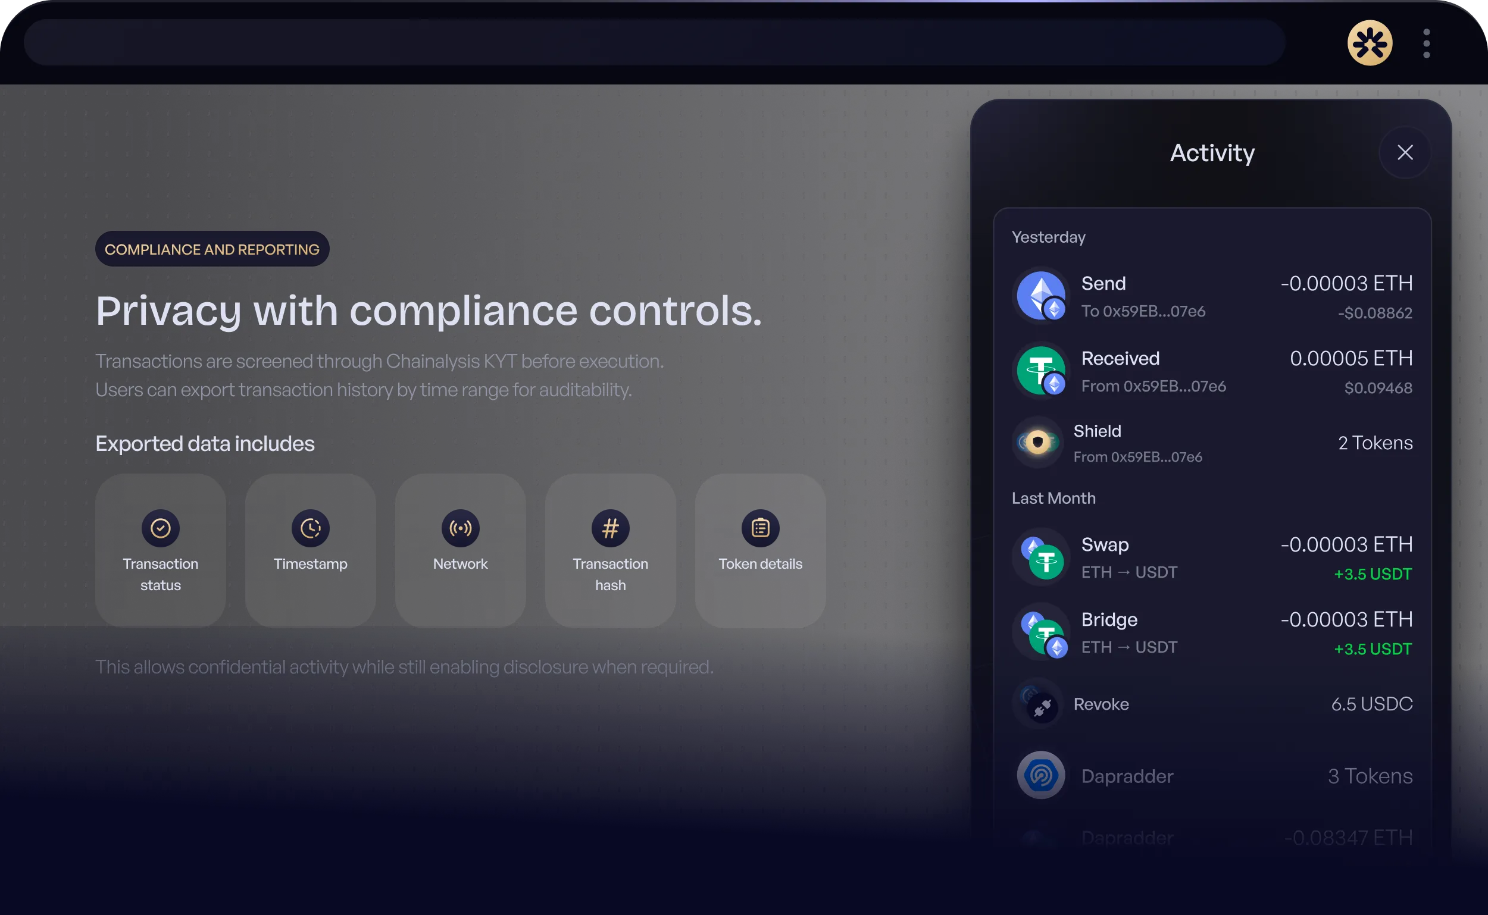Click the Token details list icon
Image resolution: width=1488 pixels, height=915 pixels.
[760, 528]
